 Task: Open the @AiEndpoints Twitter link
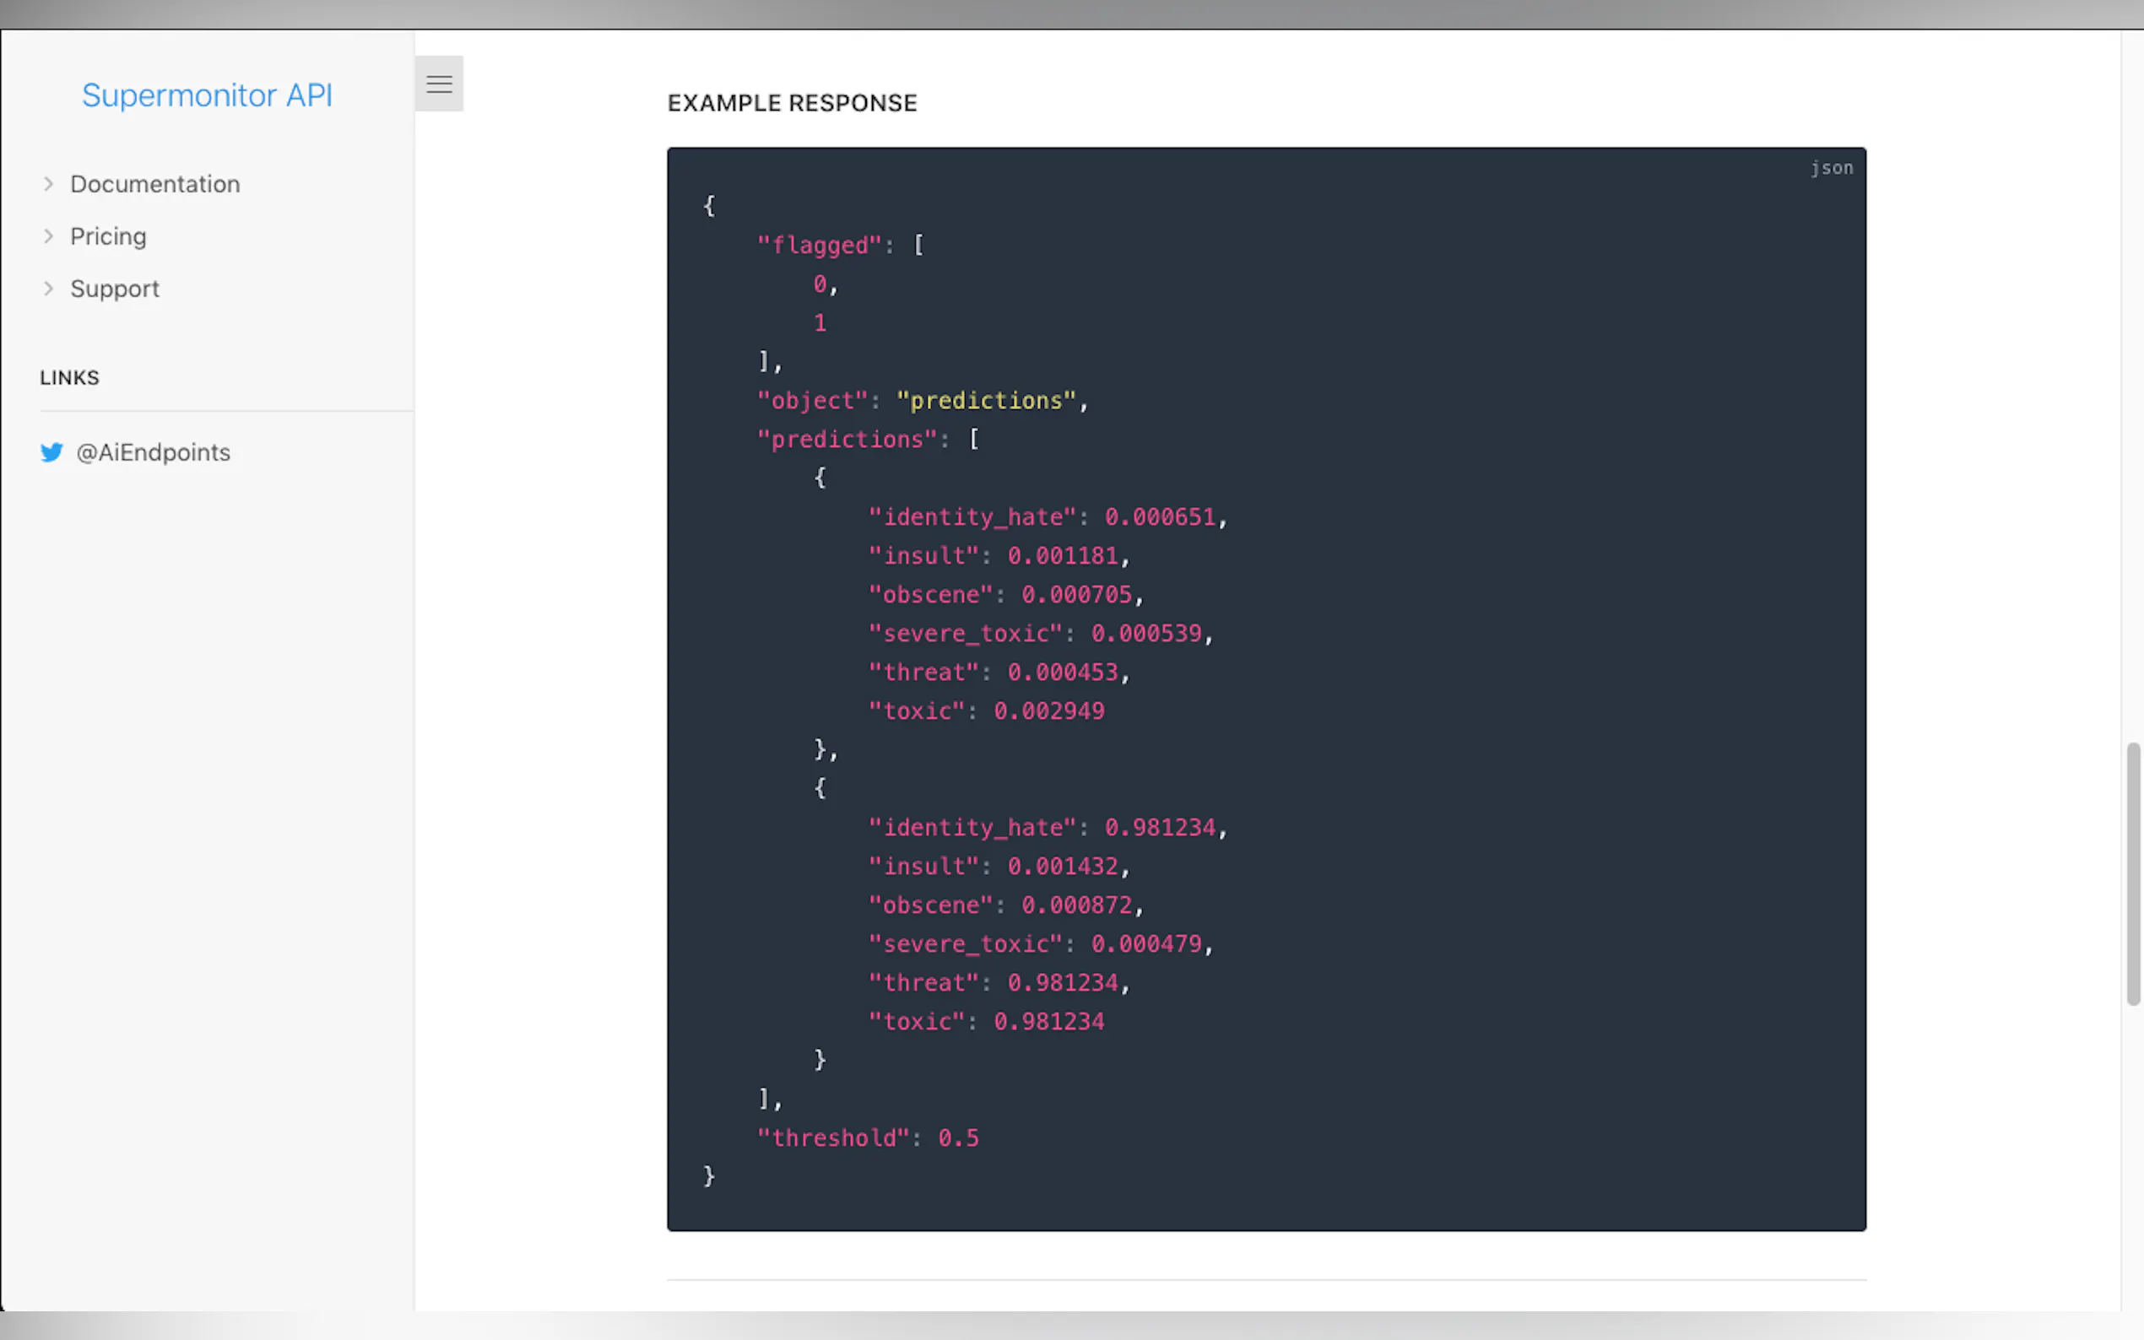(x=154, y=453)
